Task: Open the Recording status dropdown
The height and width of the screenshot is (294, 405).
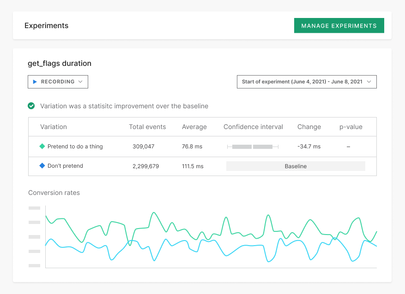Action: pyautogui.click(x=58, y=82)
